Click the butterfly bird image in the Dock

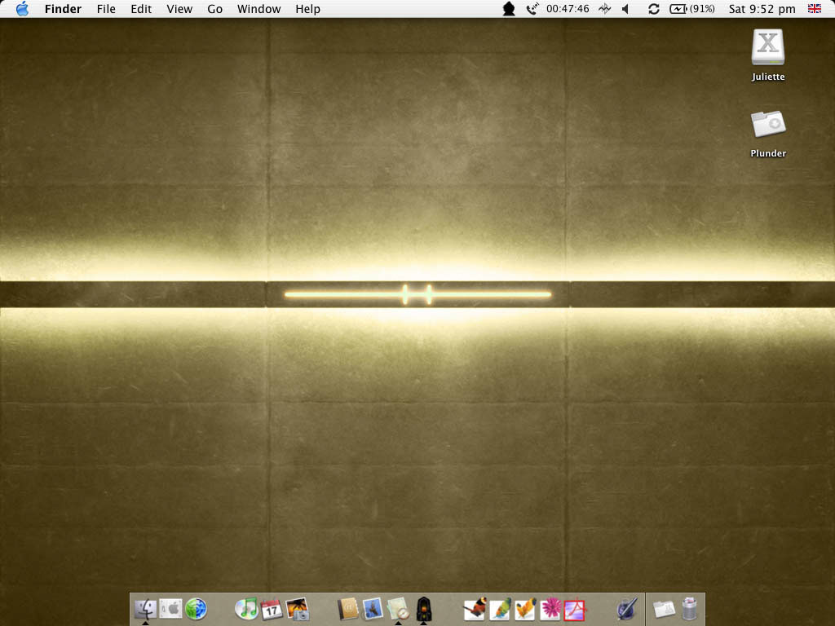(475, 609)
